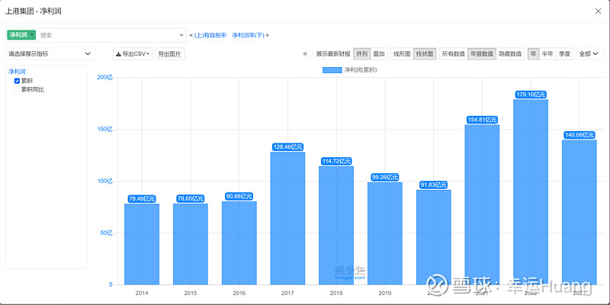
Task: Click the bar labeled 179.10亿元
Action: 531,192
